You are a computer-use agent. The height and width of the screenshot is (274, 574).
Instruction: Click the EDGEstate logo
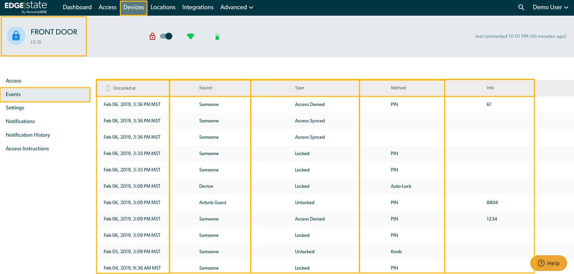[x=26, y=7]
